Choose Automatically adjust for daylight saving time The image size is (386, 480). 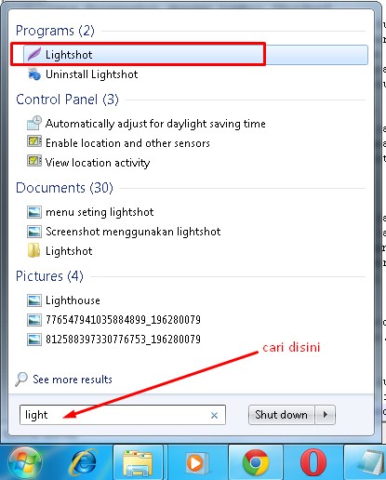click(155, 124)
